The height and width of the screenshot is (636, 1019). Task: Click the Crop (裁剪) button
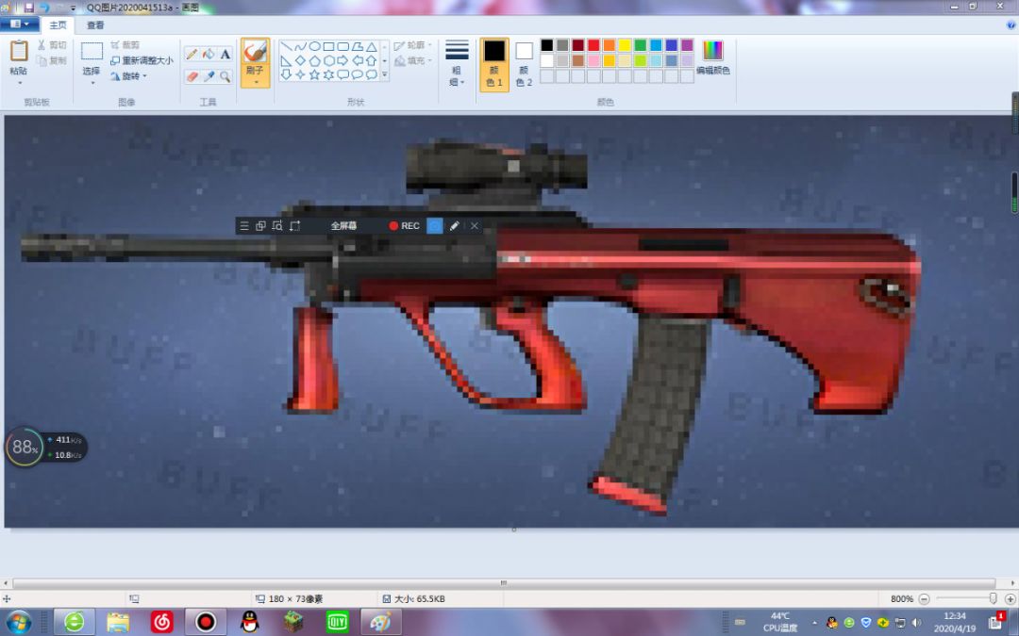click(x=125, y=45)
